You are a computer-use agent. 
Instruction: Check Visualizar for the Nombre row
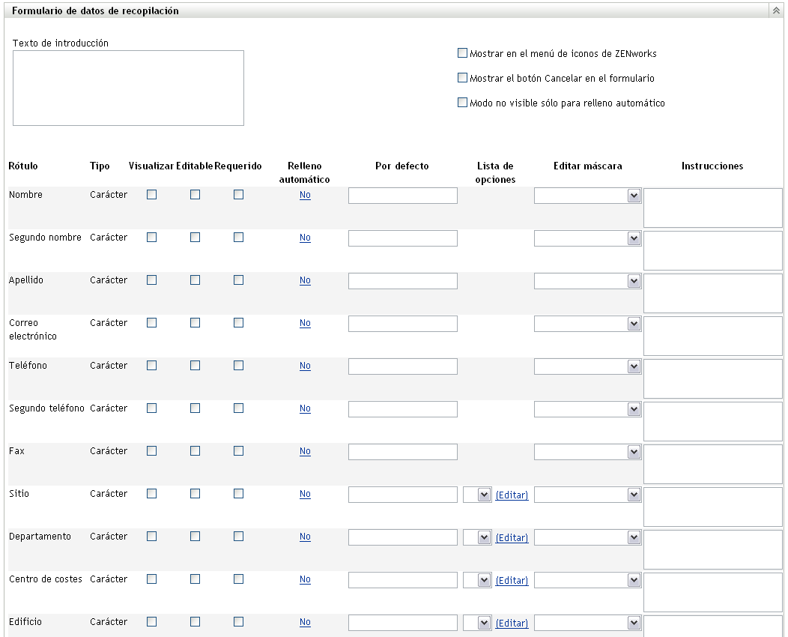[152, 194]
